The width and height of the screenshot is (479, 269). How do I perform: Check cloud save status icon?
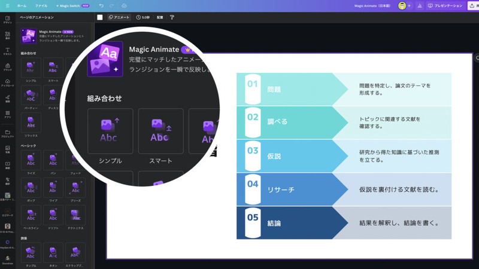click(124, 6)
